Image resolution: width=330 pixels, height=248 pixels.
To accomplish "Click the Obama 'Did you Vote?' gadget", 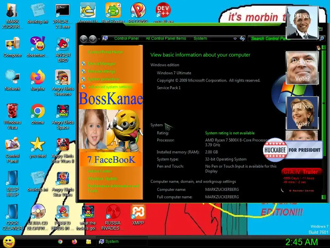I will 302,23.
